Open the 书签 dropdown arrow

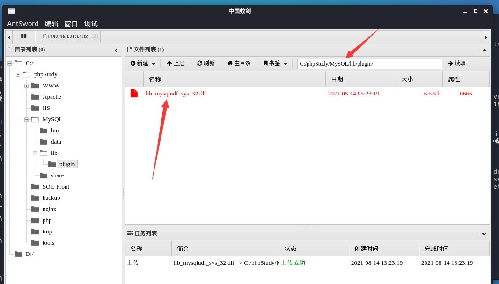tap(286, 64)
